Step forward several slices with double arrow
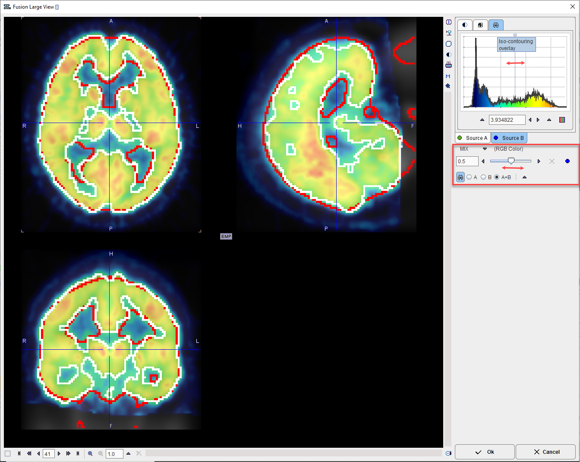The width and height of the screenshot is (580, 462). (x=68, y=453)
